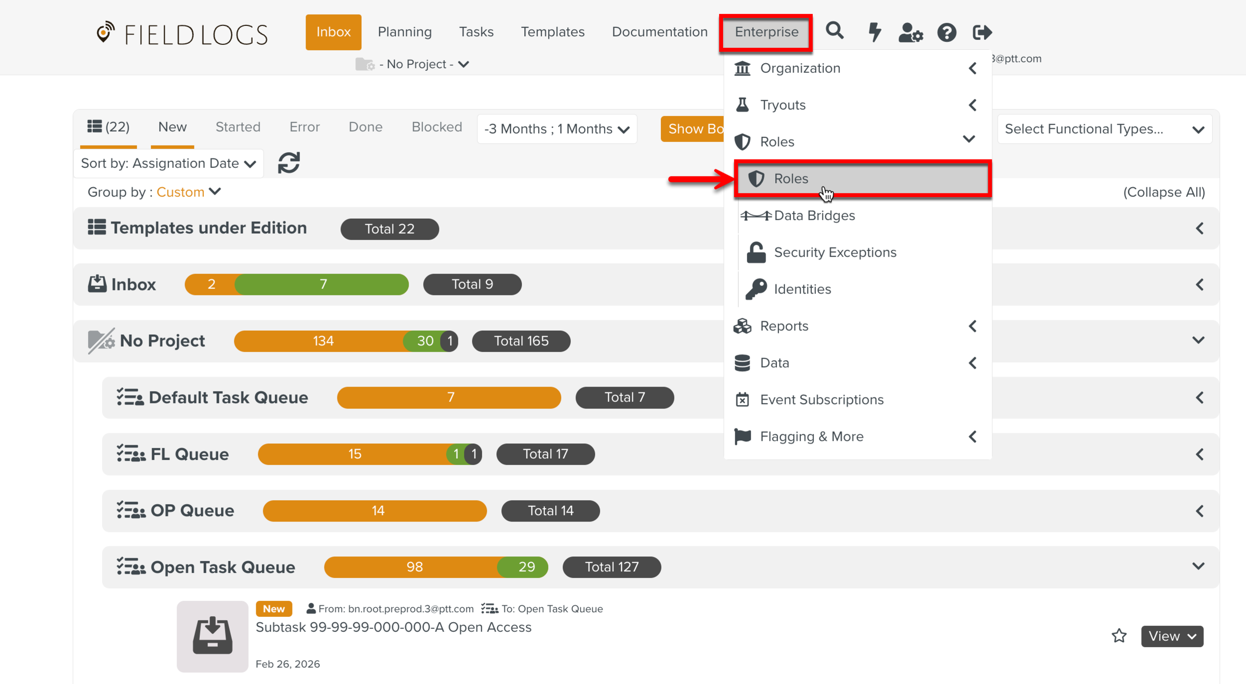This screenshot has height=684, width=1246.
Task: Click the inbox tray thumbnail of the subtask
Action: point(212,636)
